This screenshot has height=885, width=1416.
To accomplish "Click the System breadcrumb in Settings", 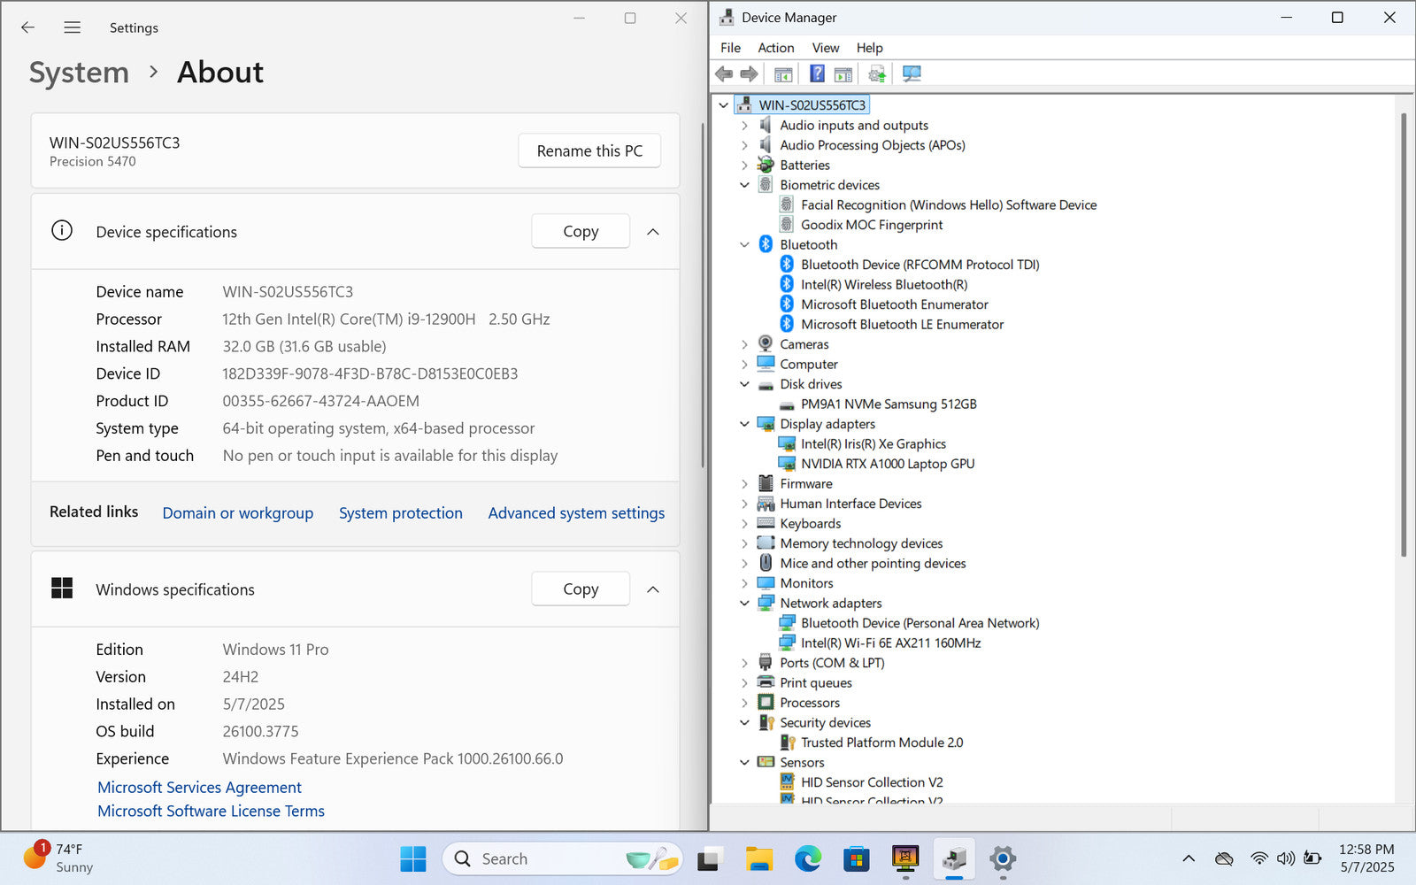I will [79, 73].
